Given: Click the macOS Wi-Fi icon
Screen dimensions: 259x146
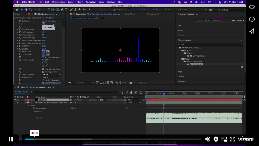Looking at the screenshot, I should pos(209,2).
